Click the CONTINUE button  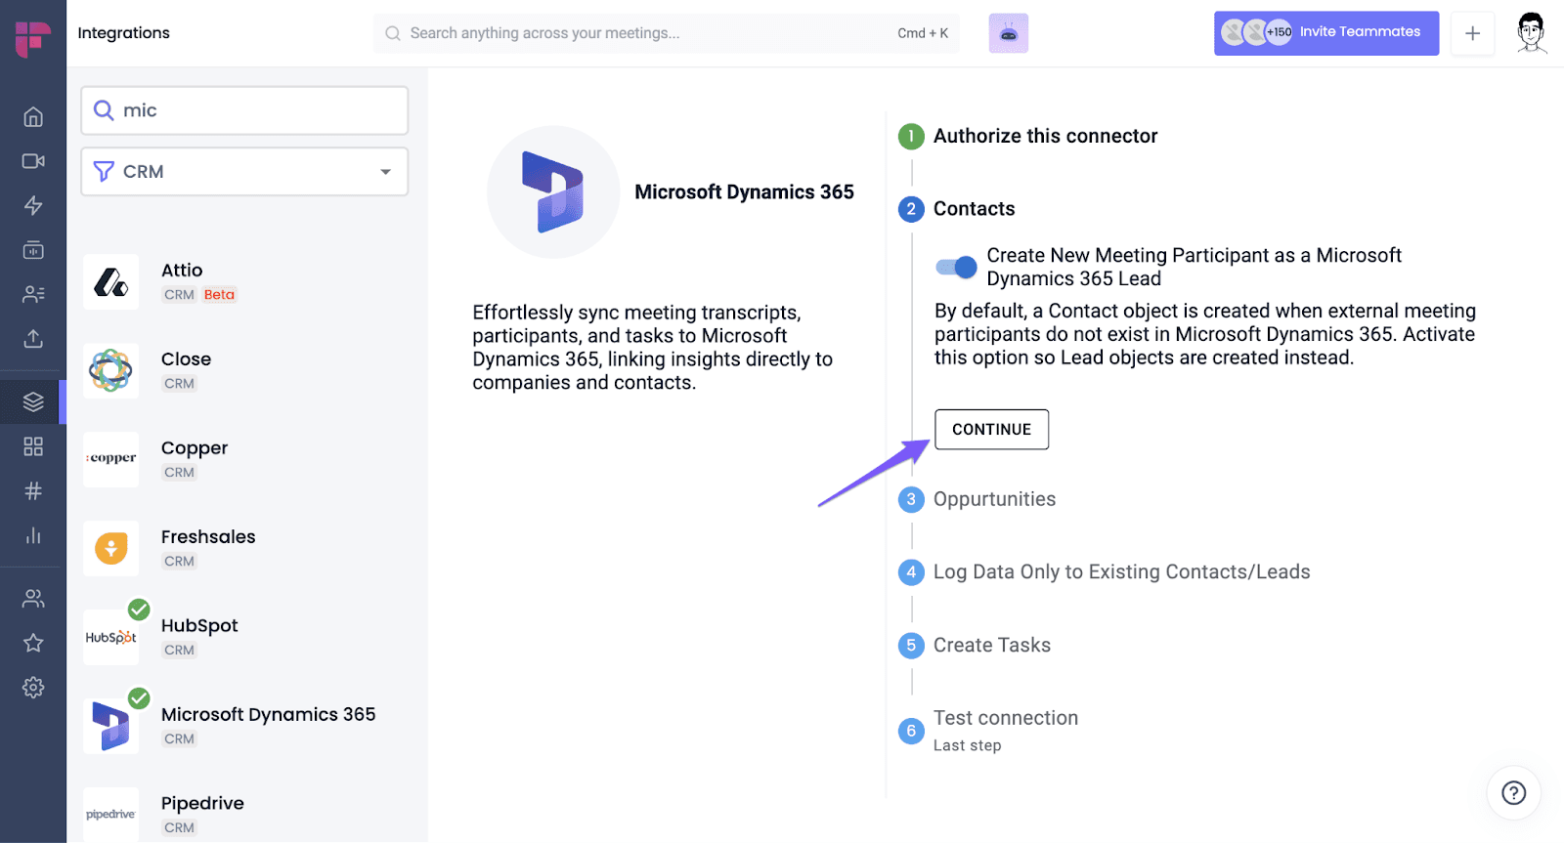click(991, 430)
